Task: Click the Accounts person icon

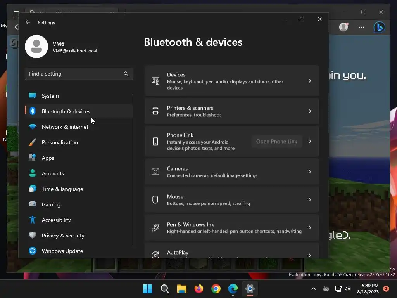Action: [x=33, y=173]
